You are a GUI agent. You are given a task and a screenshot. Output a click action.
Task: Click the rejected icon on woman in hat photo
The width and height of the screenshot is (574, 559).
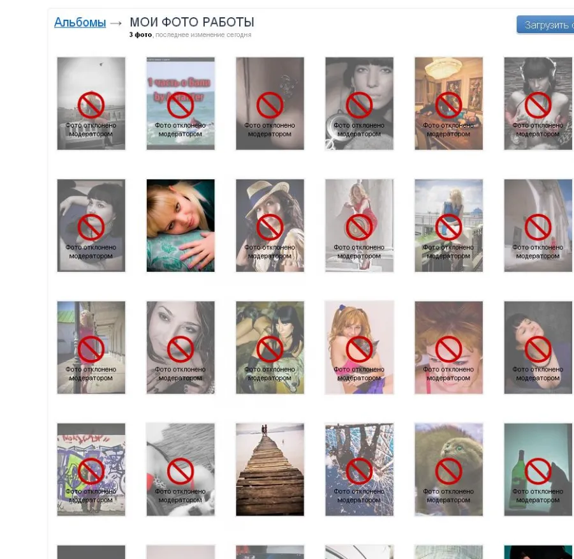[270, 227]
